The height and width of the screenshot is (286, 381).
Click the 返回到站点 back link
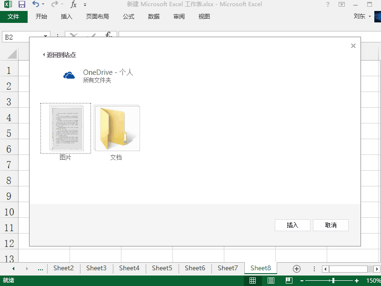pos(59,55)
